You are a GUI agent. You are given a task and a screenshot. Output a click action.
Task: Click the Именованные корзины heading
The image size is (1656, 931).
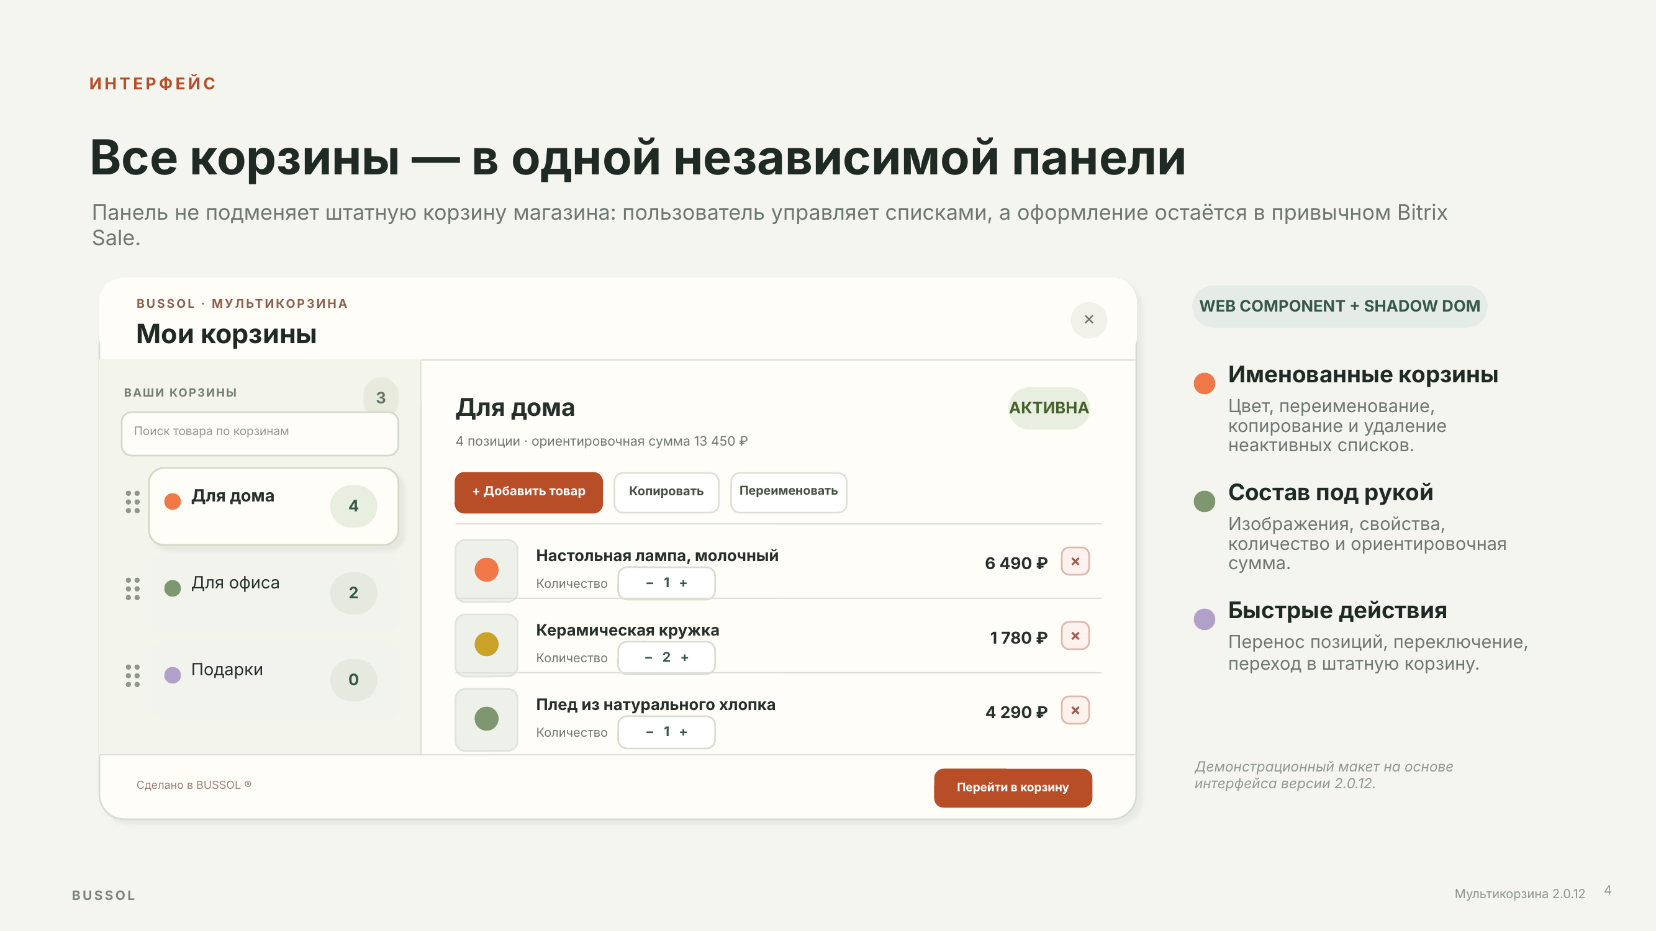point(1363,375)
